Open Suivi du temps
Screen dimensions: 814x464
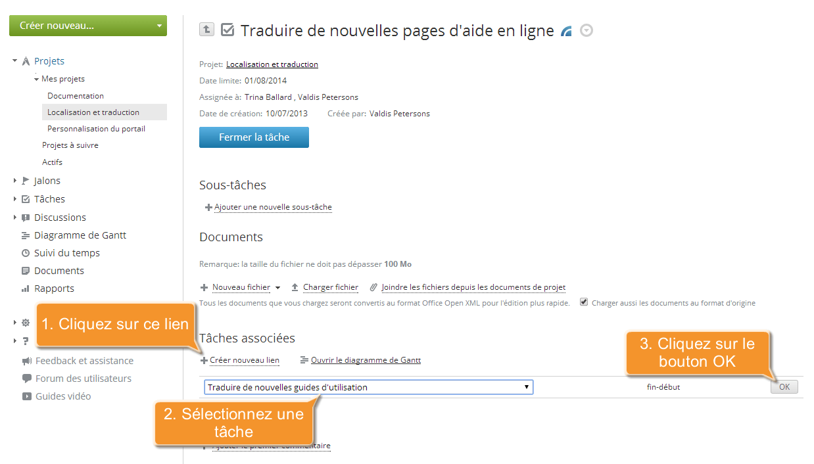pos(67,253)
